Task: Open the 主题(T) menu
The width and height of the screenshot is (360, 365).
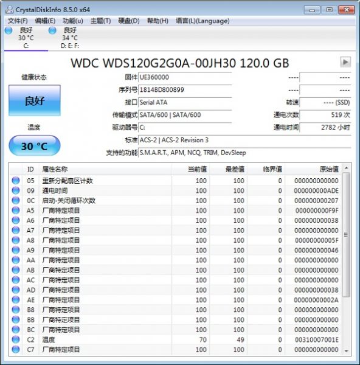Action: pyautogui.click(x=100, y=21)
